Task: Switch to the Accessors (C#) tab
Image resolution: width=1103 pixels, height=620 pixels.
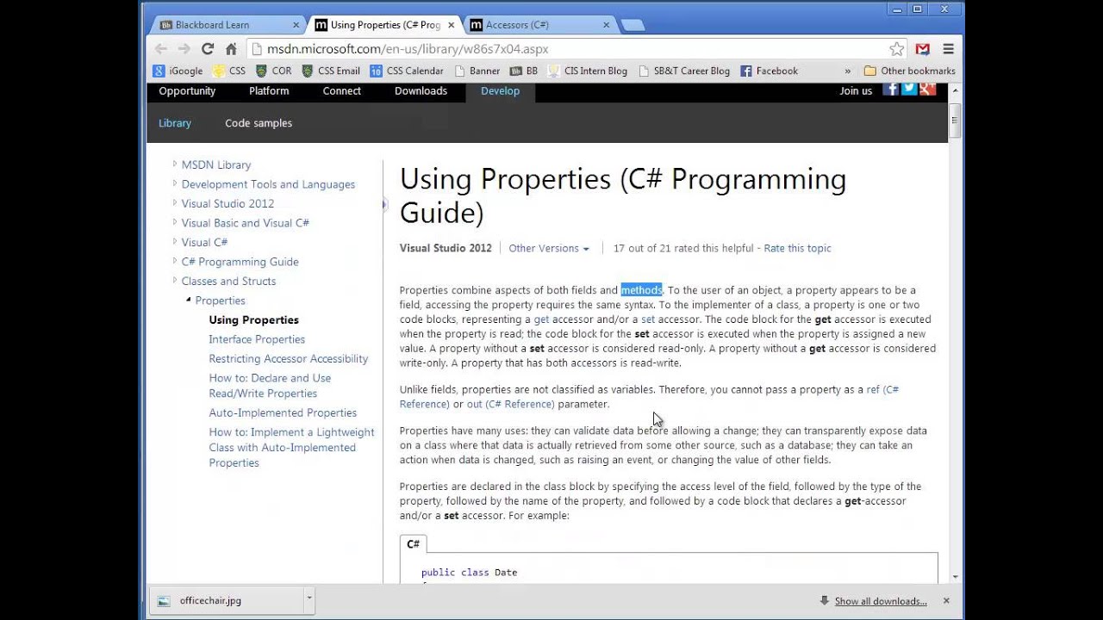Action: (x=539, y=25)
